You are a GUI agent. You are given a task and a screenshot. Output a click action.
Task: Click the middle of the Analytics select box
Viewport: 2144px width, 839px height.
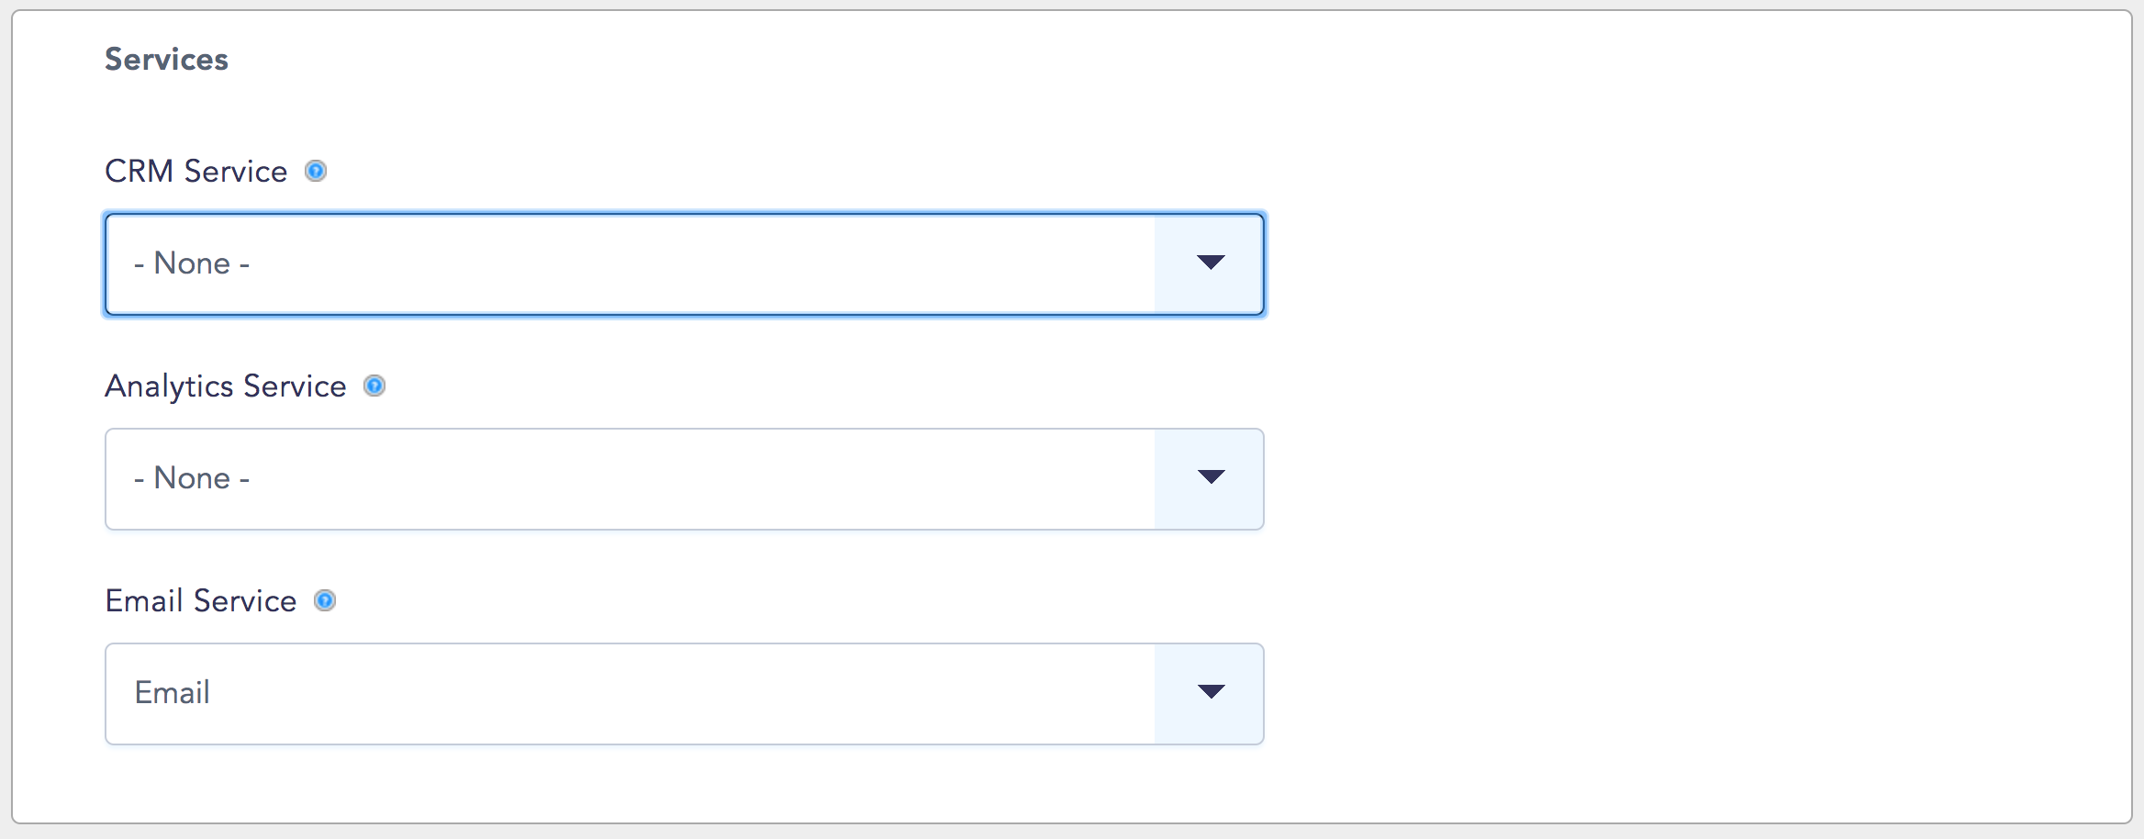pos(685,479)
